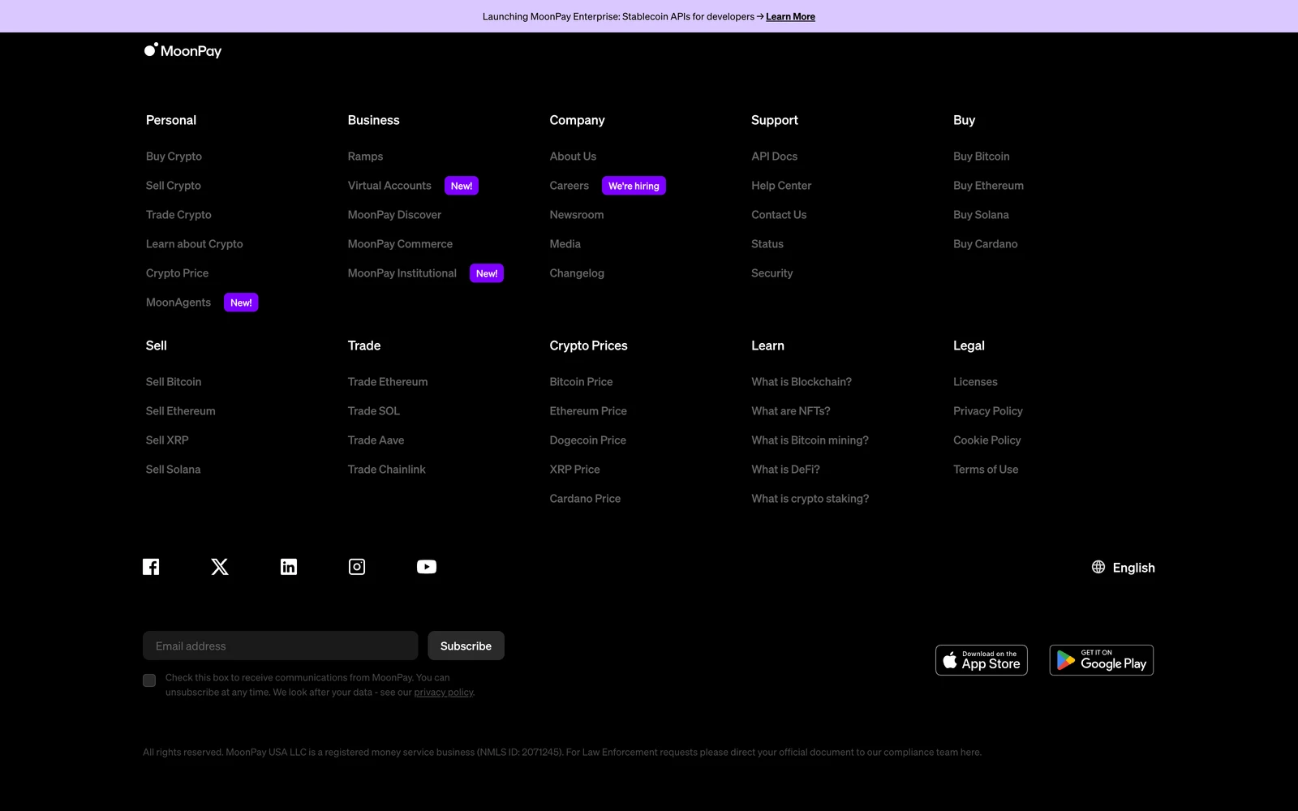Open MoonPay Commerce
Viewport: 1298px width, 811px height.
click(400, 244)
